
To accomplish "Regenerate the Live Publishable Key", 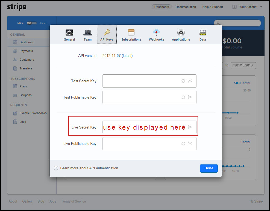I will (183, 143).
